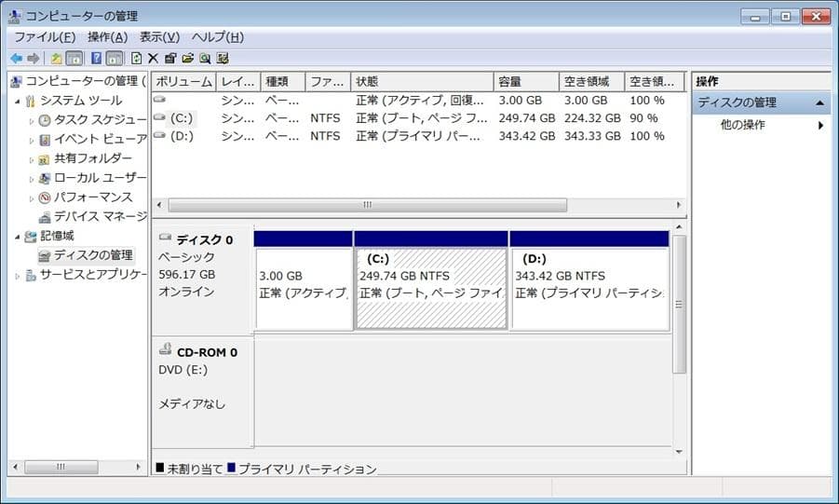Click the disk view vertical scrollbar thumb
Screen dimensions: 839x504
[x=679, y=305]
